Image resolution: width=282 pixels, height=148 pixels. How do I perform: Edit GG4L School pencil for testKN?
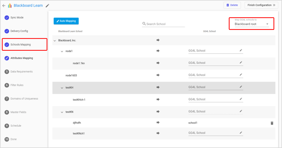click(241, 111)
